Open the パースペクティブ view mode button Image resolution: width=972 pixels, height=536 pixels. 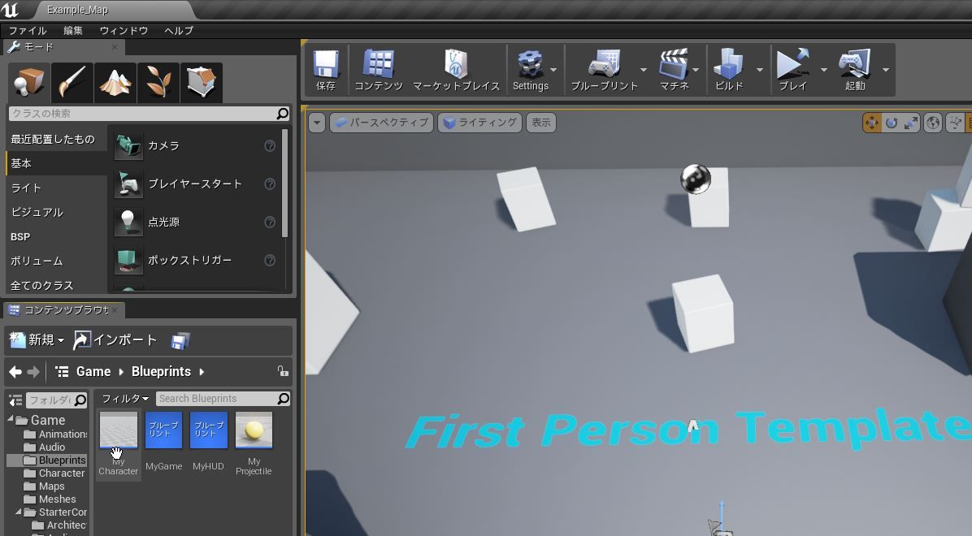[382, 123]
